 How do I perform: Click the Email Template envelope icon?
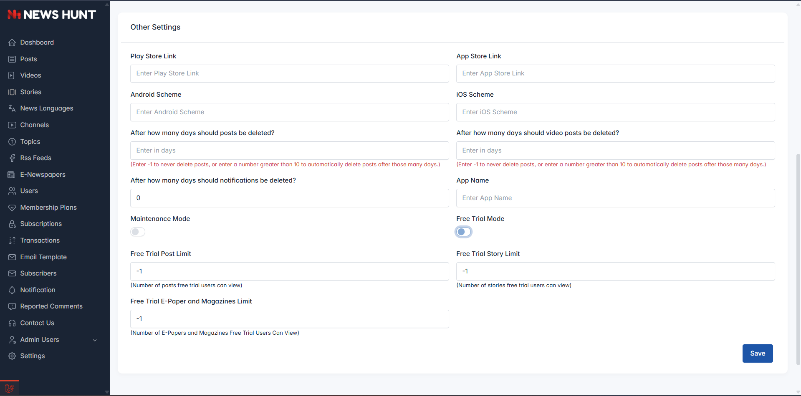click(x=12, y=257)
